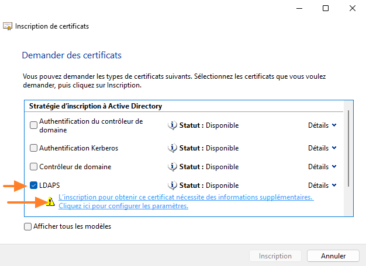366x266 pixels.
Task: Click the certificate enrollment title icon
Action: (8, 26)
